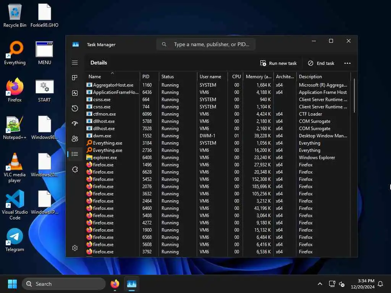Click the Desktop Window Manager description cell
Screen dimensions: 391x293
pos(323,136)
